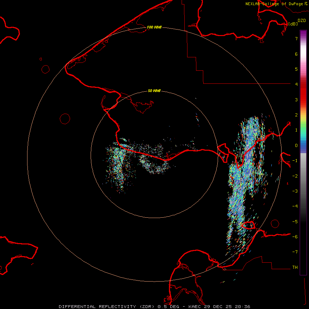Click the -2 tick label on color scale

295,176
